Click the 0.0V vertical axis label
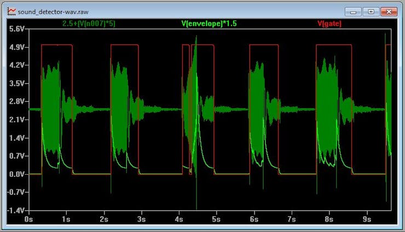This screenshot has height=232, width=405. pyautogui.click(x=16, y=174)
